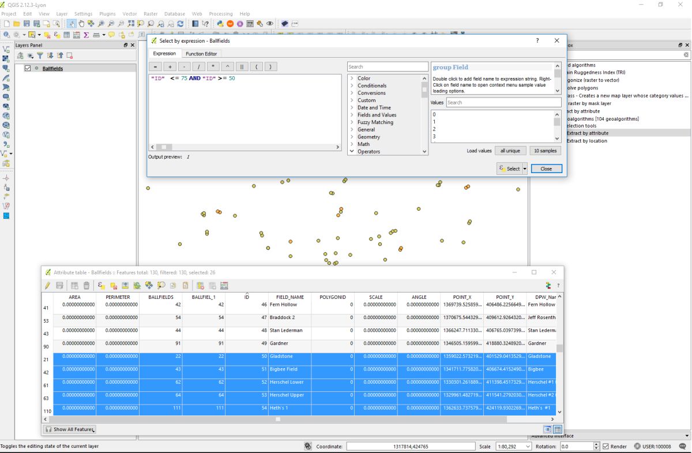
Task: Open the Select button dropdown arrow
Action: tap(525, 169)
